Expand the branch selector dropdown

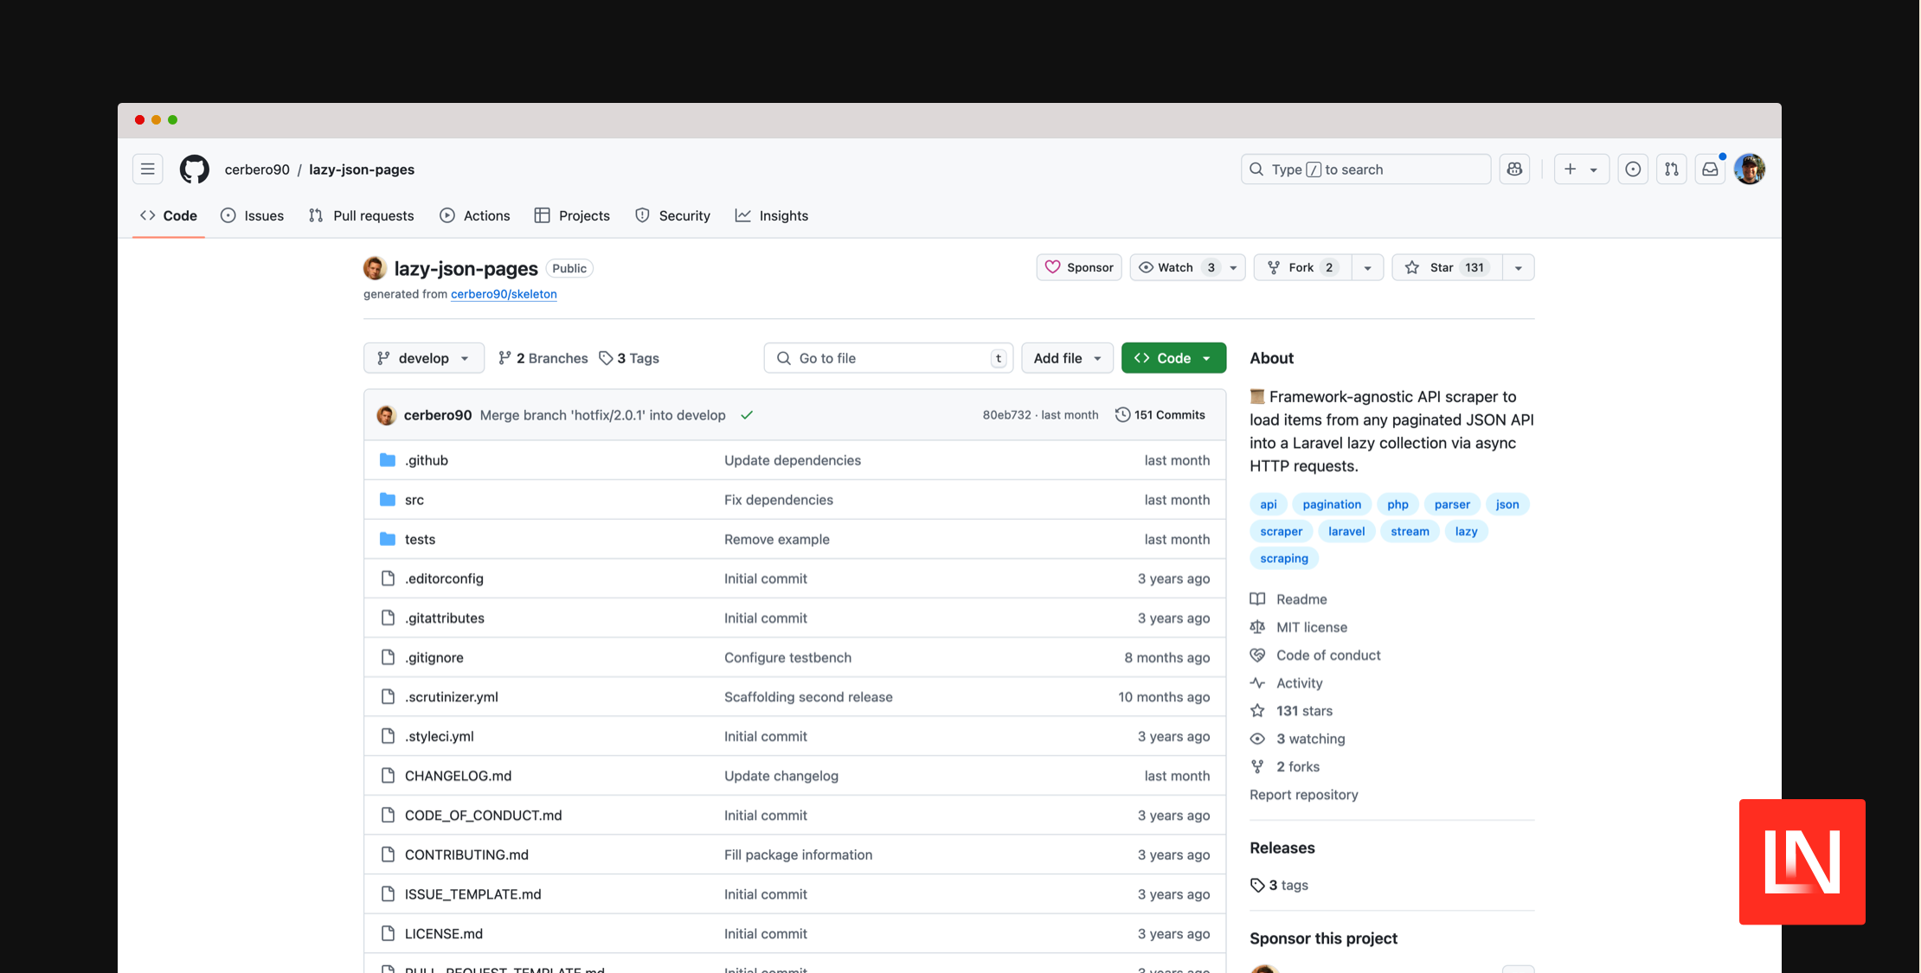423,357
